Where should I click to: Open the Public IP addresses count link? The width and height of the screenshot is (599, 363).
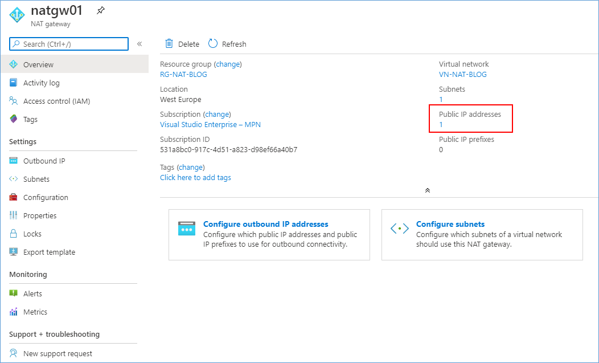tap(441, 125)
